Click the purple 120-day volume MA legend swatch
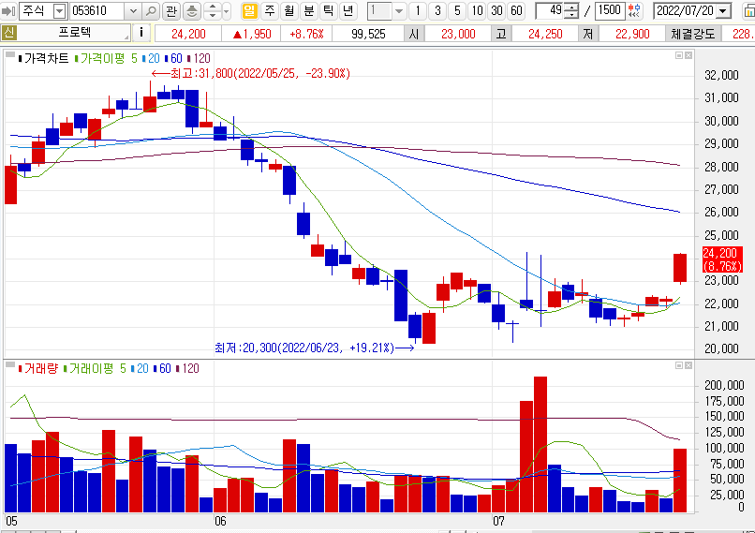Image resolution: width=755 pixels, height=533 pixels. [178, 368]
